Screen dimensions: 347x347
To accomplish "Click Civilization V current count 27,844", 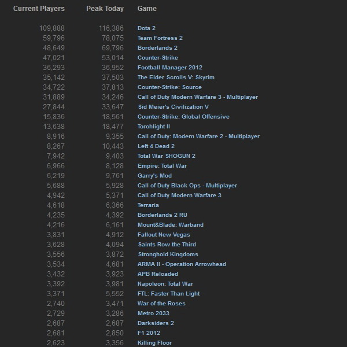I will [54, 107].
